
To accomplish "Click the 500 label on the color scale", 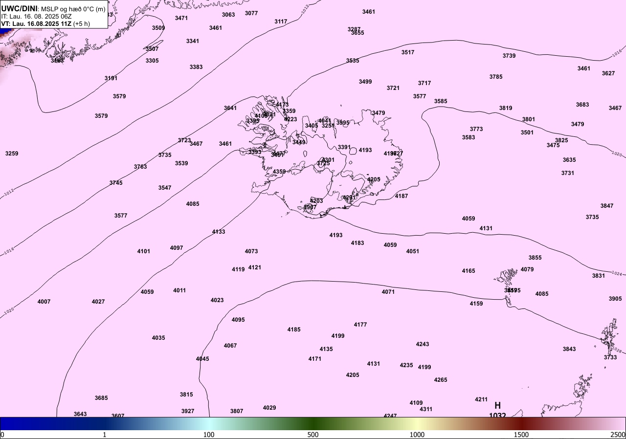I will 313,435.
